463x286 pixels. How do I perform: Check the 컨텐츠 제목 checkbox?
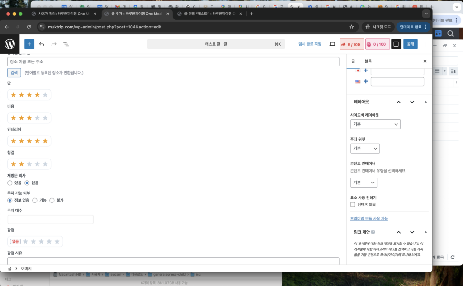[x=353, y=205]
